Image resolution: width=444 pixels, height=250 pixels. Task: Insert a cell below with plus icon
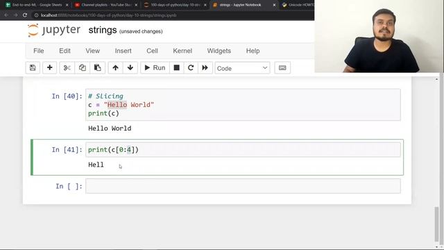click(x=49, y=68)
